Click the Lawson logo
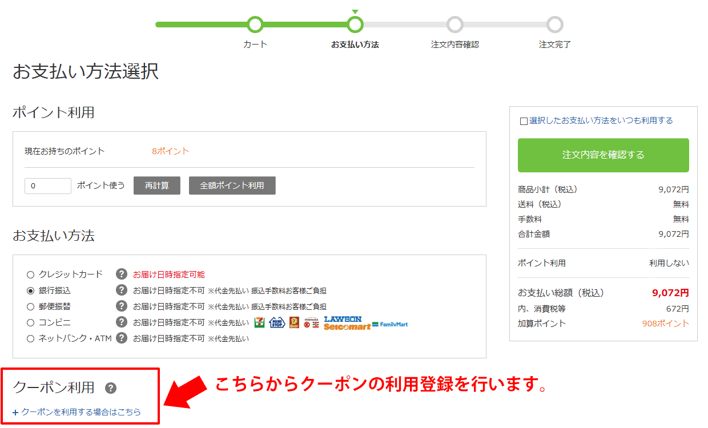The width and height of the screenshot is (708, 428). pyautogui.click(x=343, y=319)
